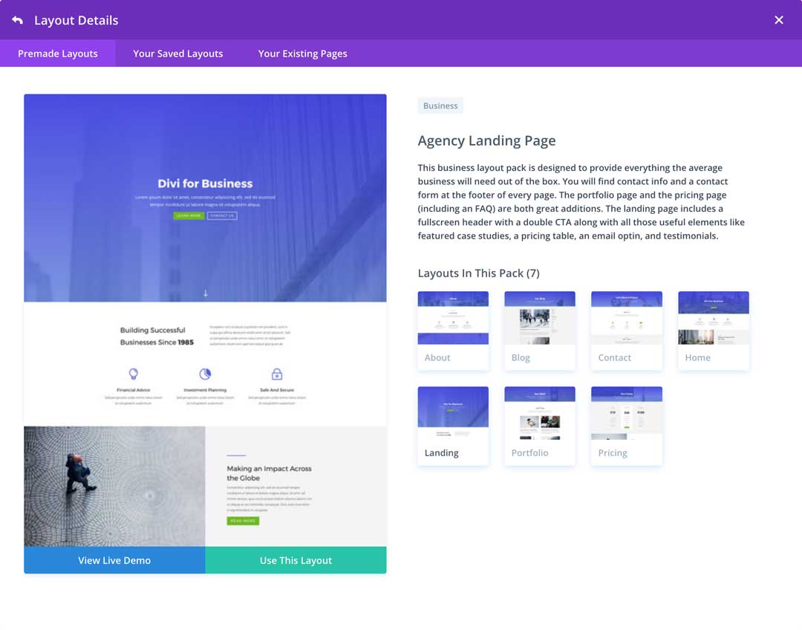
Task: Select the Blog layout thumbnail
Action: [540, 331]
